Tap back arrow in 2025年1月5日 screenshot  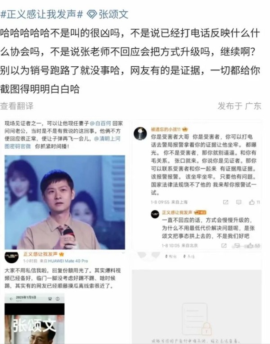coord(11,299)
